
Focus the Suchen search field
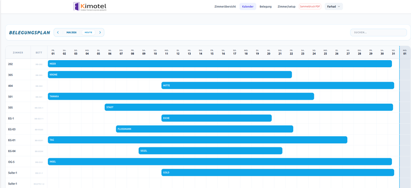coord(379,32)
